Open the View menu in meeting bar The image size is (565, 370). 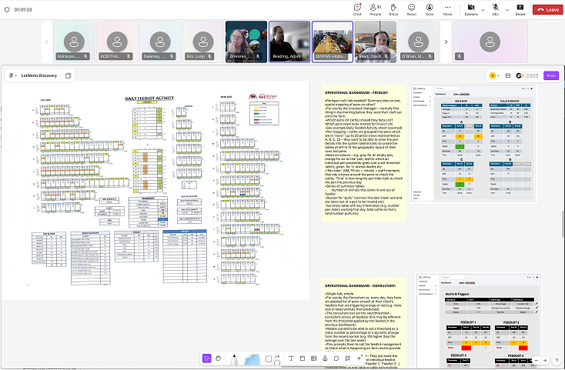point(430,8)
